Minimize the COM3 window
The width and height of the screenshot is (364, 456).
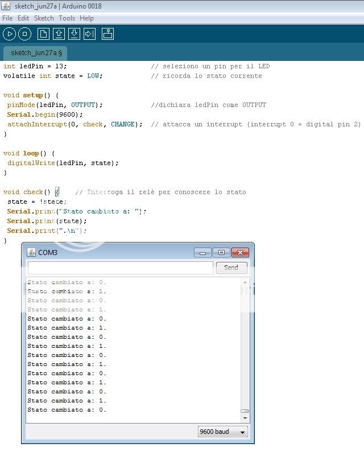pyautogui.click(x=203, y=252)
